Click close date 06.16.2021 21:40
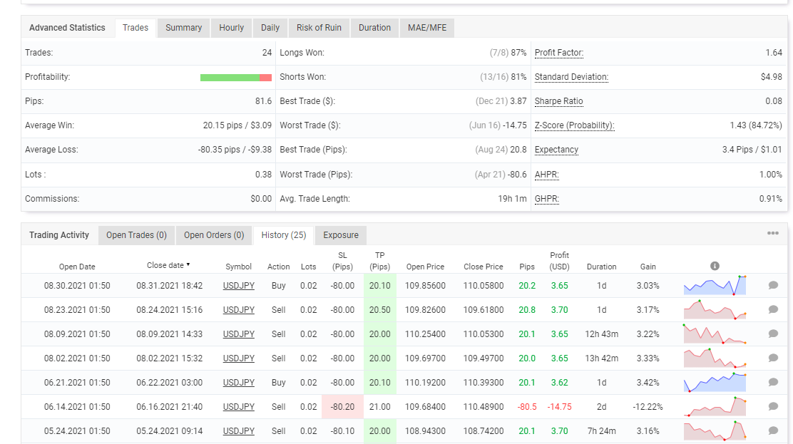The width and height of the screenshot is (793, 444). tap(170, 407)
